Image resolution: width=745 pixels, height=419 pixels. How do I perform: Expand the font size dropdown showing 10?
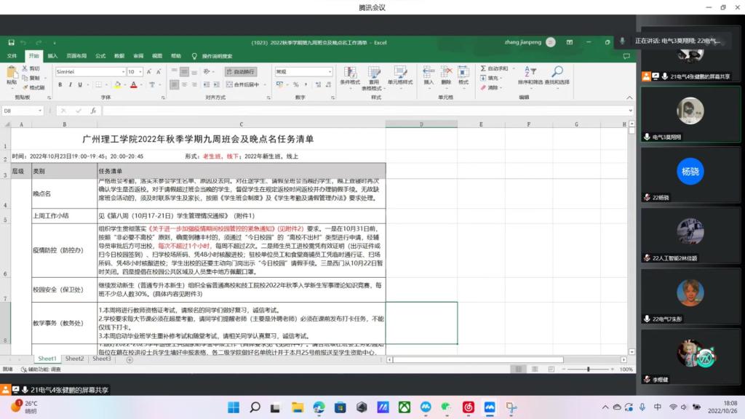pos(140,72)
